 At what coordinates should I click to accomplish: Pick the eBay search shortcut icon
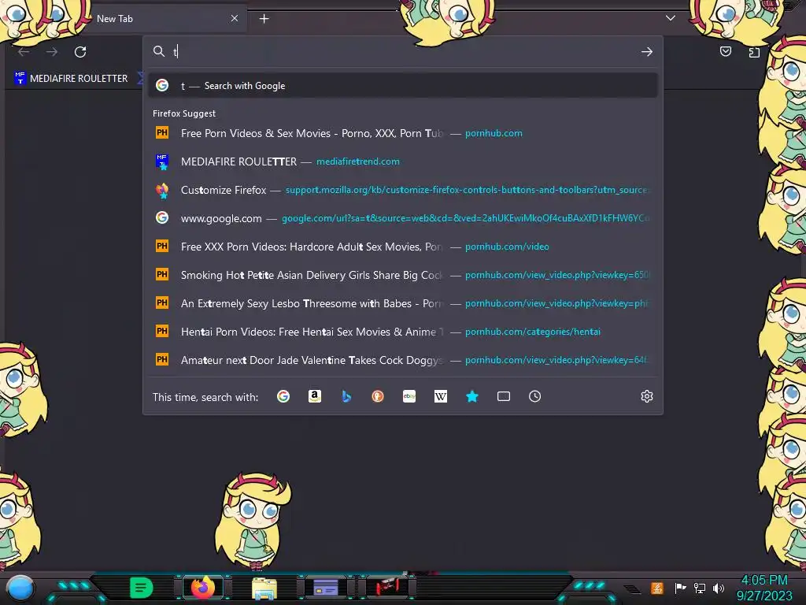409,396
